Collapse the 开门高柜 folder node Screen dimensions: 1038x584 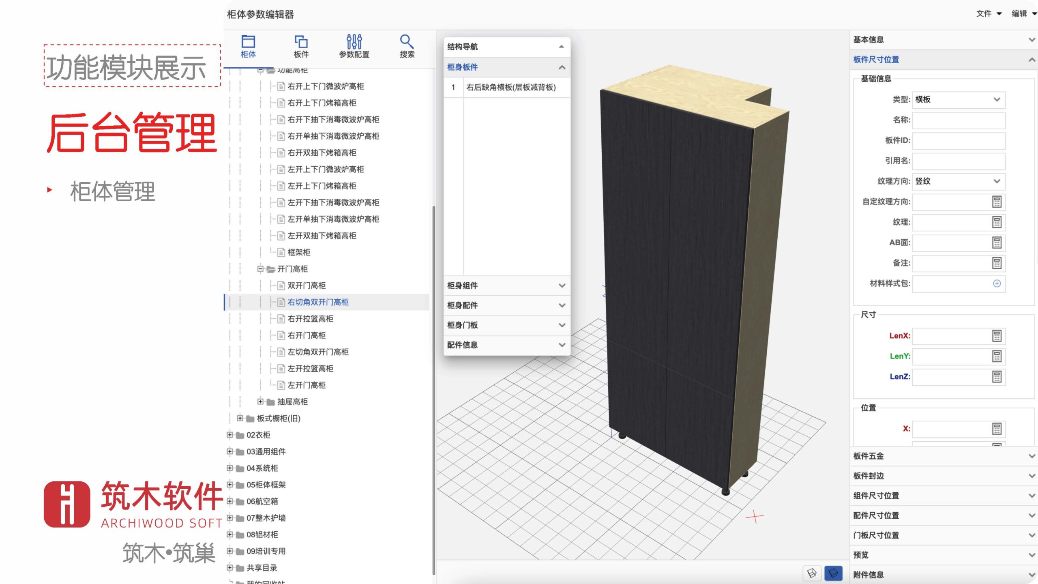(x=260, y=269)
